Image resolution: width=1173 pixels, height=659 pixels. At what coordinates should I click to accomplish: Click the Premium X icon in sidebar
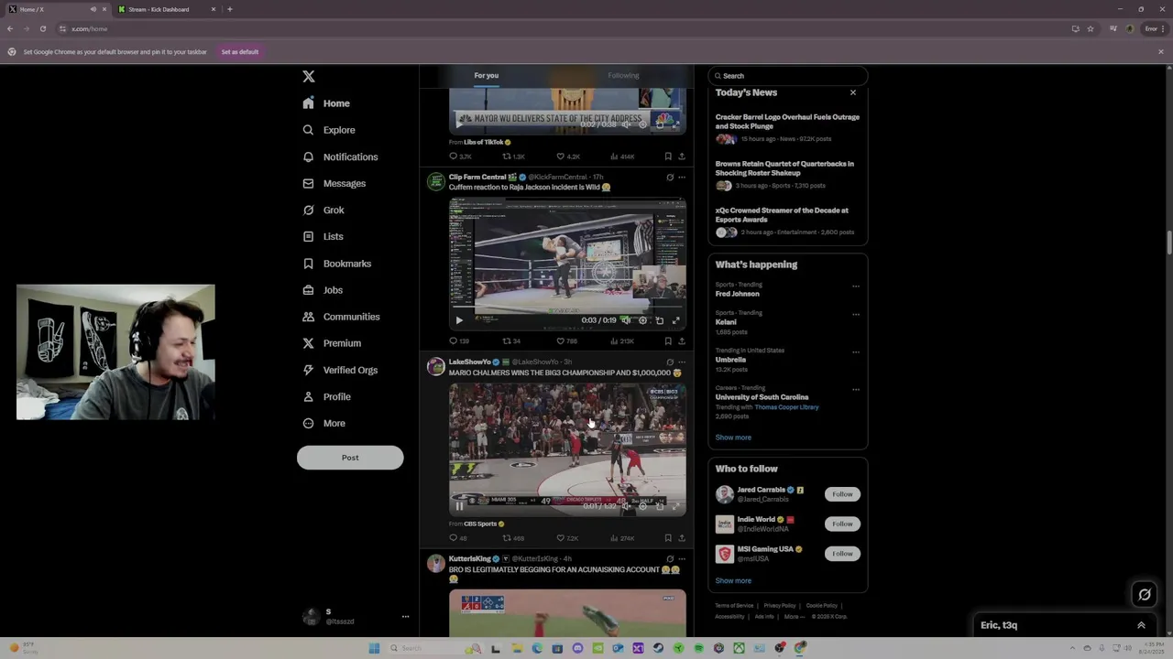pos(308,343)
